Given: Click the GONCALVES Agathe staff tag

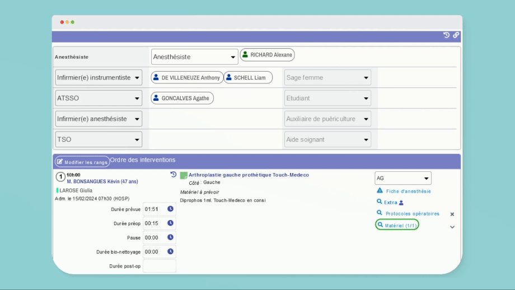Looking at the screenshot, I should click(182, 98).
